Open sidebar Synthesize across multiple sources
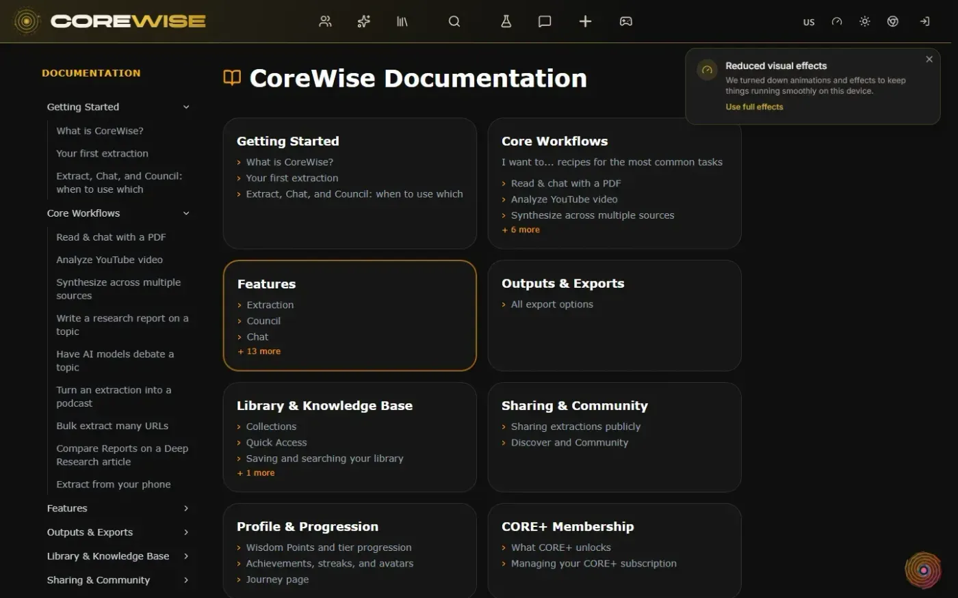 pos(118,289)
